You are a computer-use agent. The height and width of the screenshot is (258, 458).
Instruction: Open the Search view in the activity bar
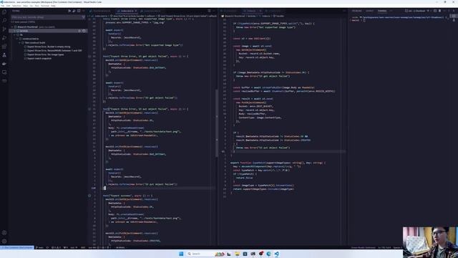[4, 21]
